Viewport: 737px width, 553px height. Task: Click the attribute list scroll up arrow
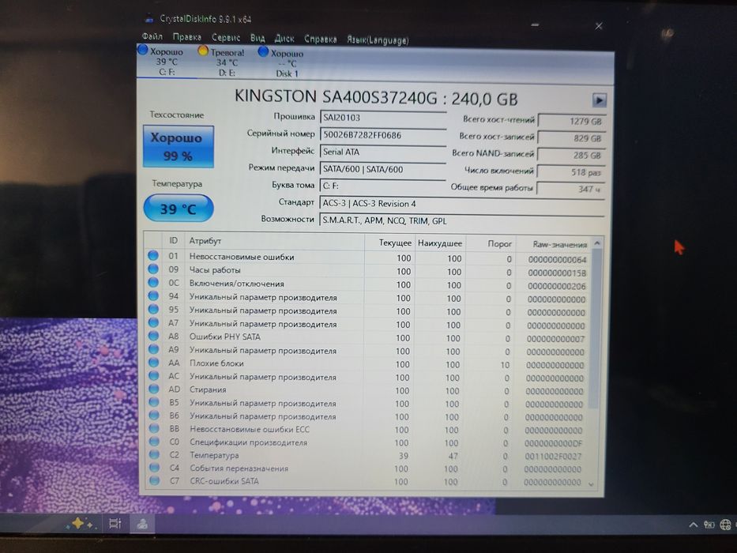(x=597, y=243)
